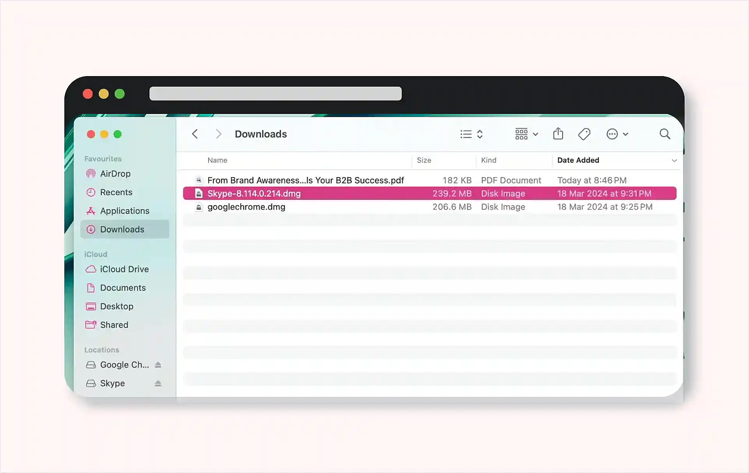Go forward with the right chevron
This screenshot has width=749, height=473.
(x=218, y=134)
